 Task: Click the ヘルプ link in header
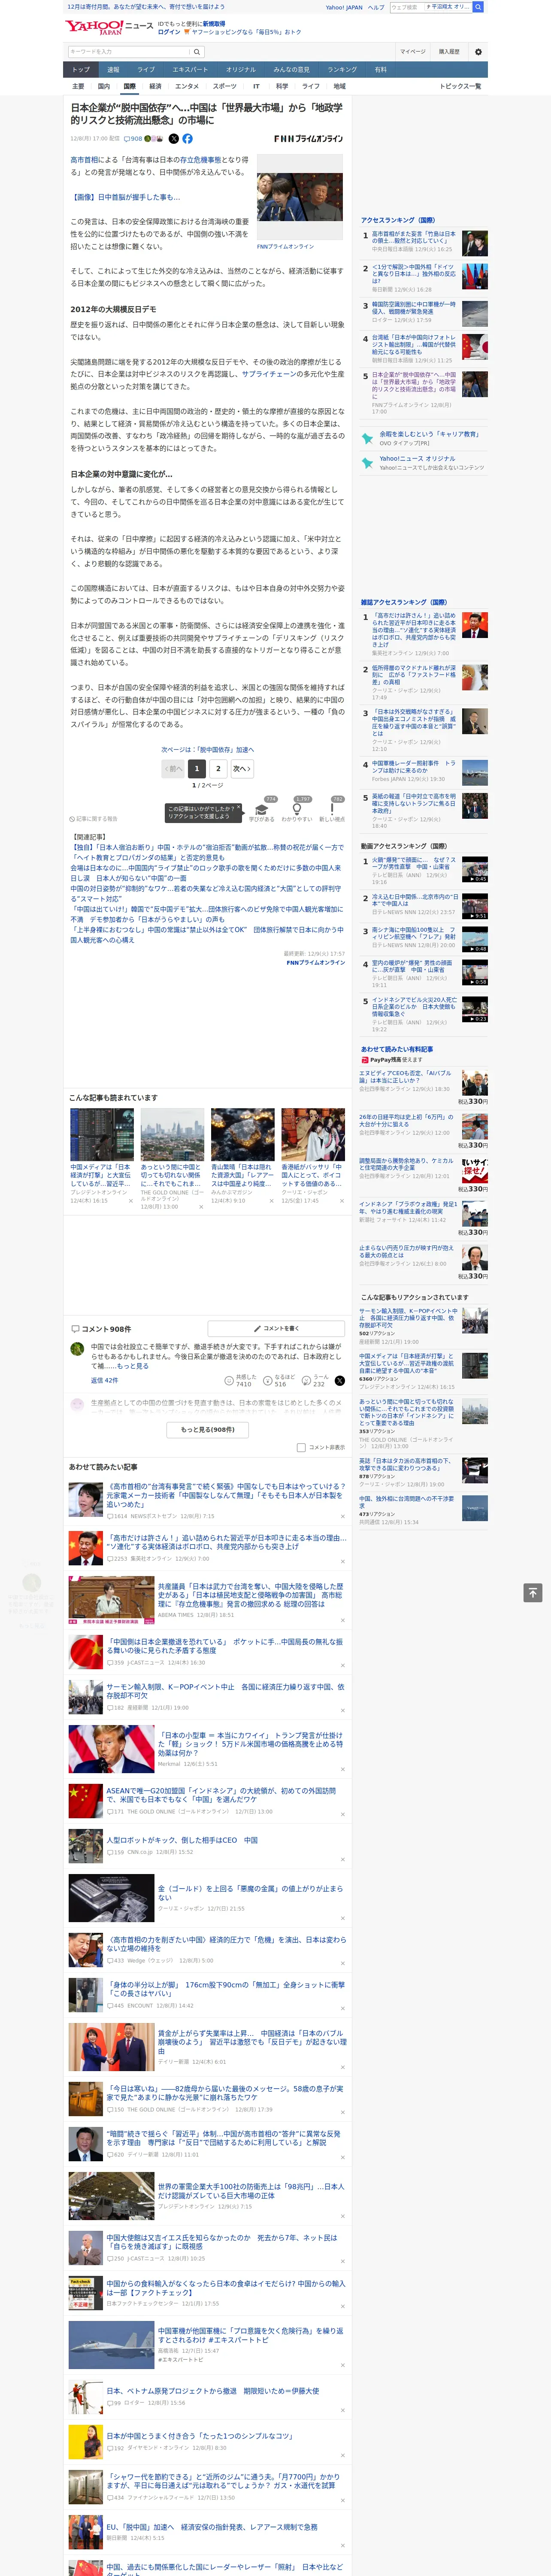[376, 7]
